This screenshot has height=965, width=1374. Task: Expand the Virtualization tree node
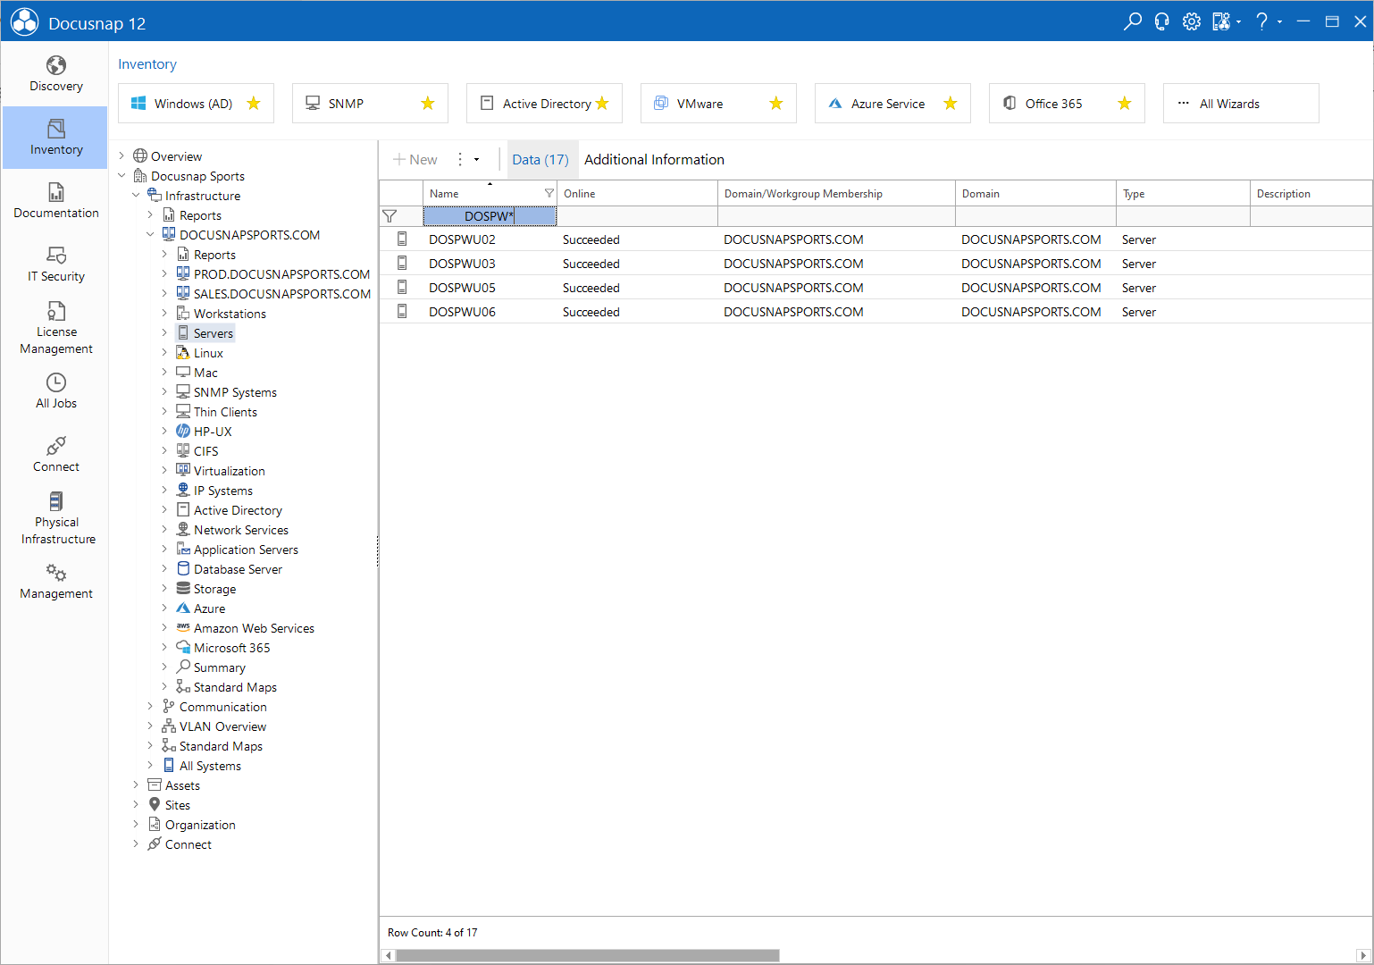(x=164, y=470)
